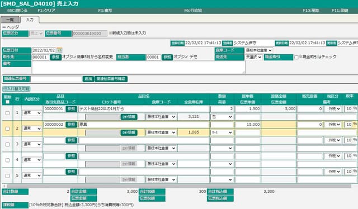Click 参照 beside item code 00000002
Viewport: 358px width, 209px height.
point(71,125)
